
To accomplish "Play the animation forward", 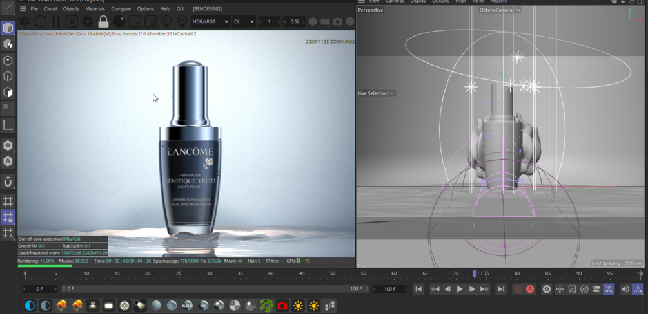I will click(460, 290).
